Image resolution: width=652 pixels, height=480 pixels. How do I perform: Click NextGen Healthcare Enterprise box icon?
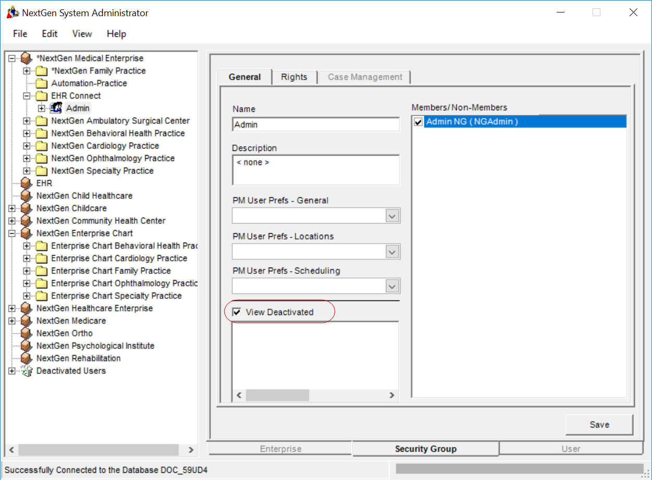click(27, 308)
